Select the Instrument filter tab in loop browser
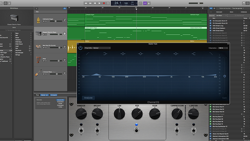250x141 pixels. click(x=219, y=12)
